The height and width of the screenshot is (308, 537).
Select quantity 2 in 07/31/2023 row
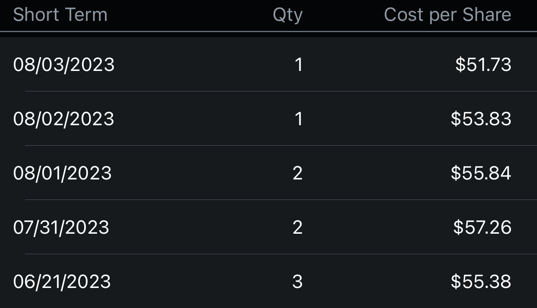click(298, 227)
